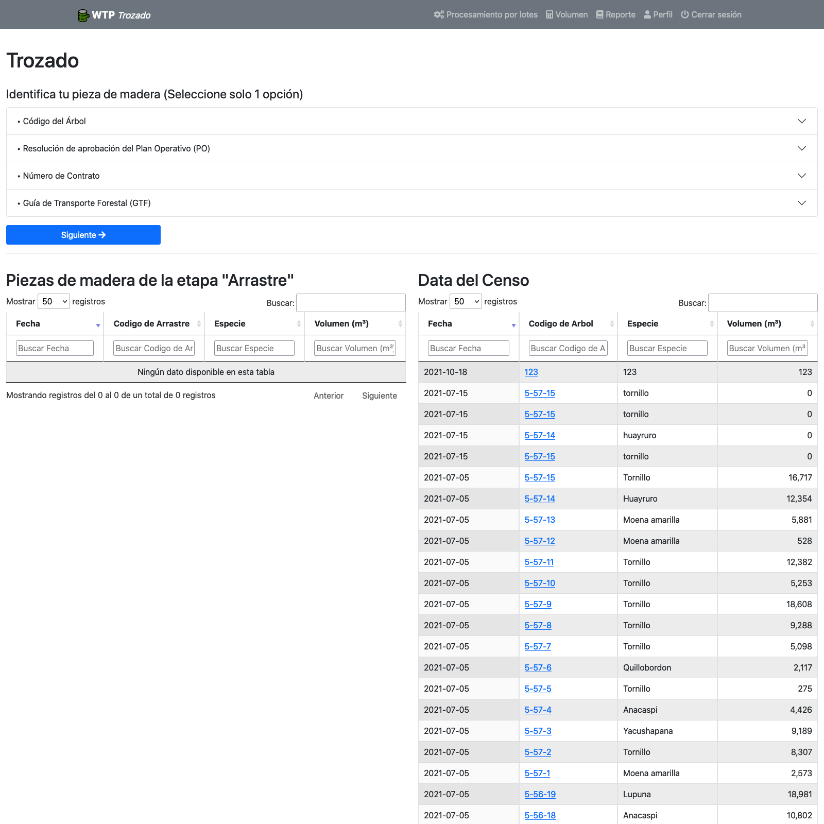Viewport: 824px width, 824px height.
Task: Click Cerrar sesión to log out
Action: (711, 14)
